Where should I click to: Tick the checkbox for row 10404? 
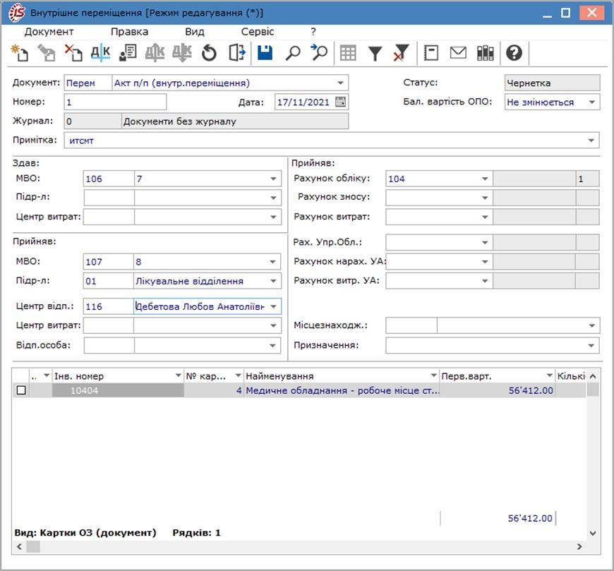21,390
